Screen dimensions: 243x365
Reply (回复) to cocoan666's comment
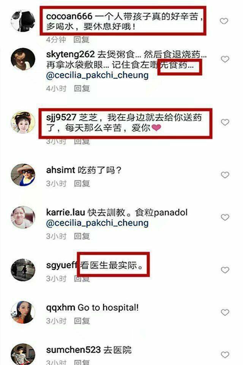(x=81, y=40)
